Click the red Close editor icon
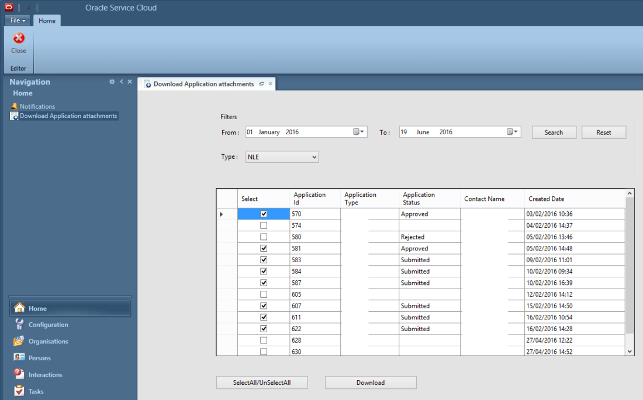The height and width of the screenshot is (400, 643). click(19, 39)
